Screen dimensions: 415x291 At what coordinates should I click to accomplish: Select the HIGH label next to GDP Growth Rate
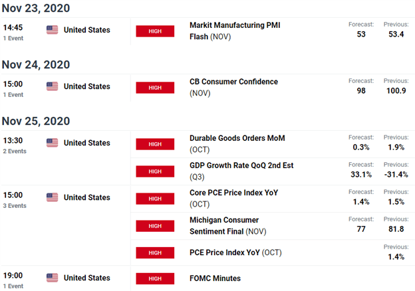[x=155, y=171]
